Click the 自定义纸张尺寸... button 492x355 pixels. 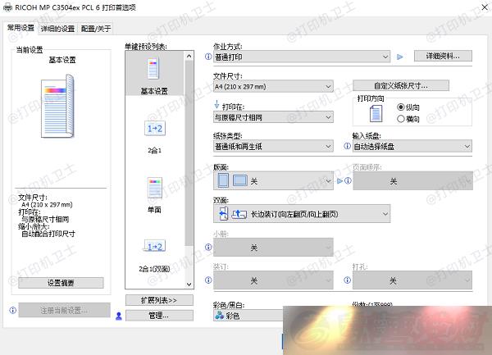pos(401,85)
